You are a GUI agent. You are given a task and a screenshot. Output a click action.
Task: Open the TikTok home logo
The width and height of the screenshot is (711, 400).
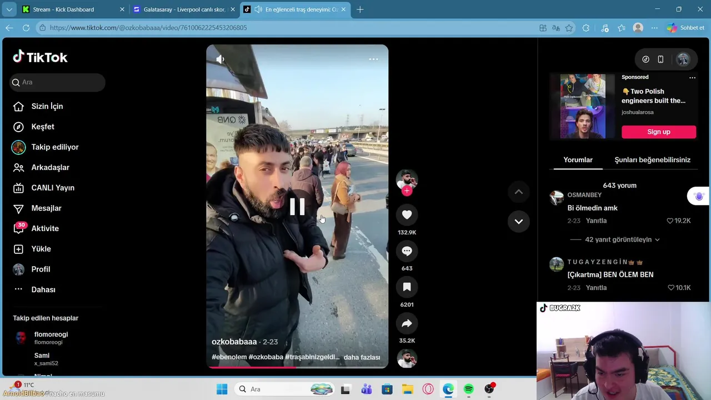[x=40, y=57]
